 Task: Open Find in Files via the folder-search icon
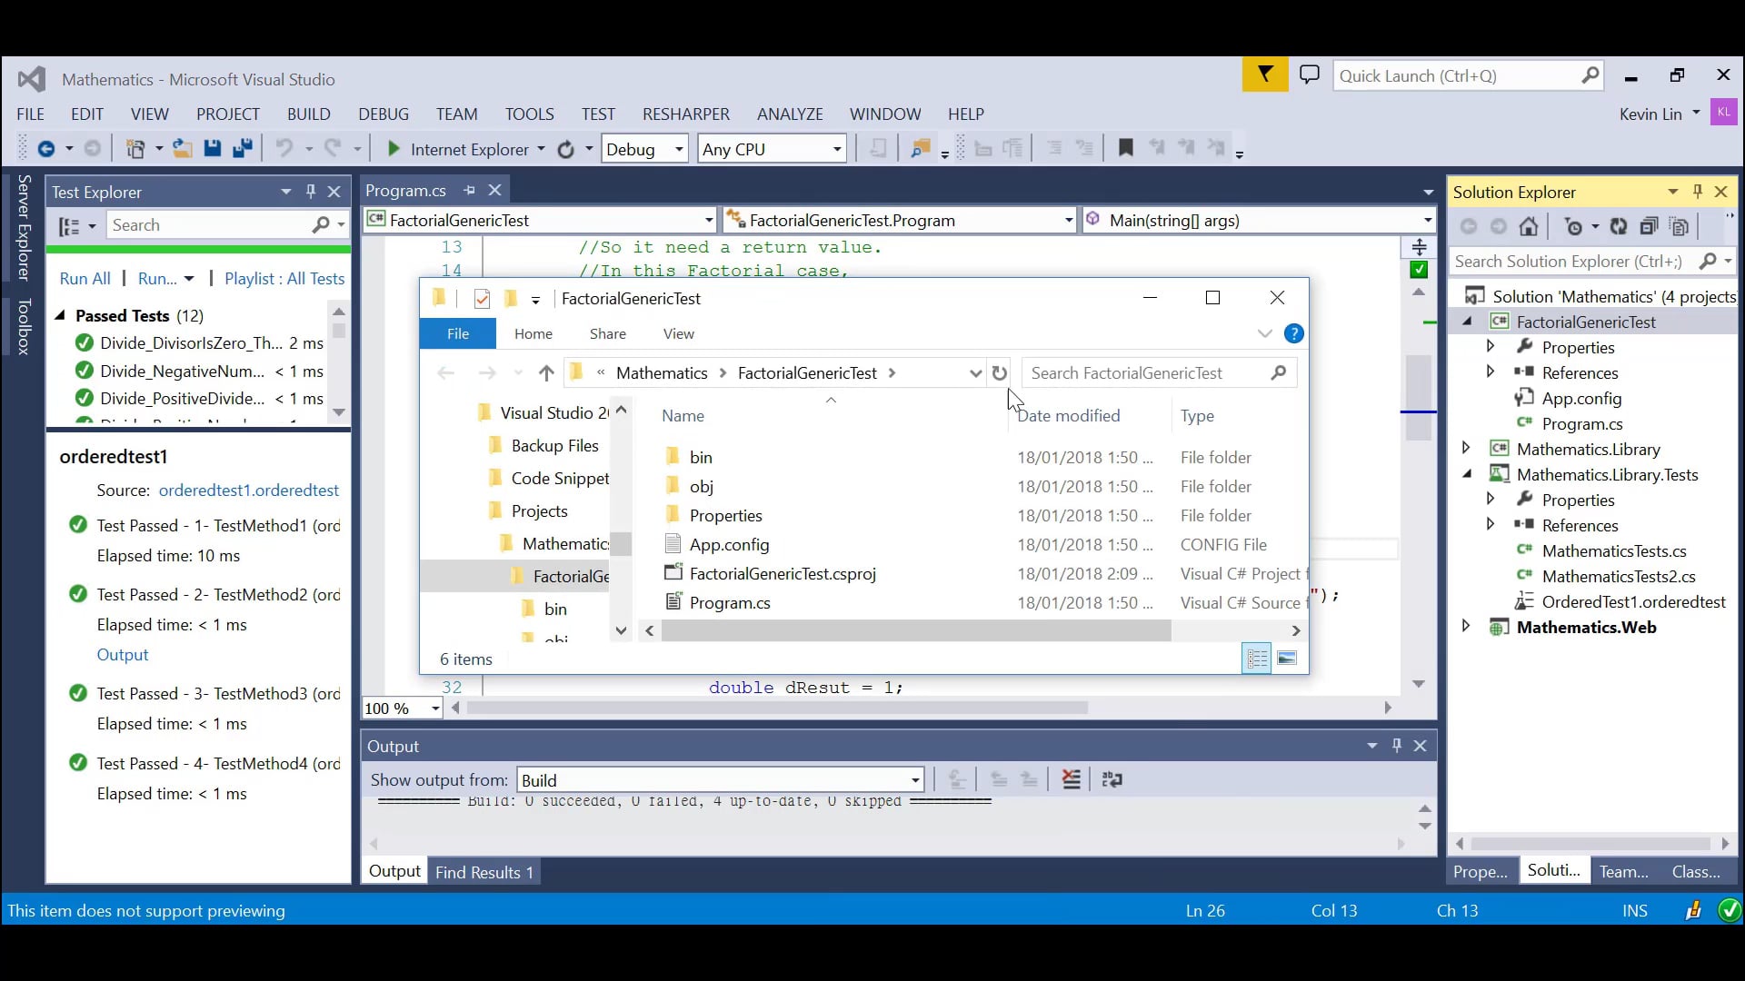click(x=922, y=148)
